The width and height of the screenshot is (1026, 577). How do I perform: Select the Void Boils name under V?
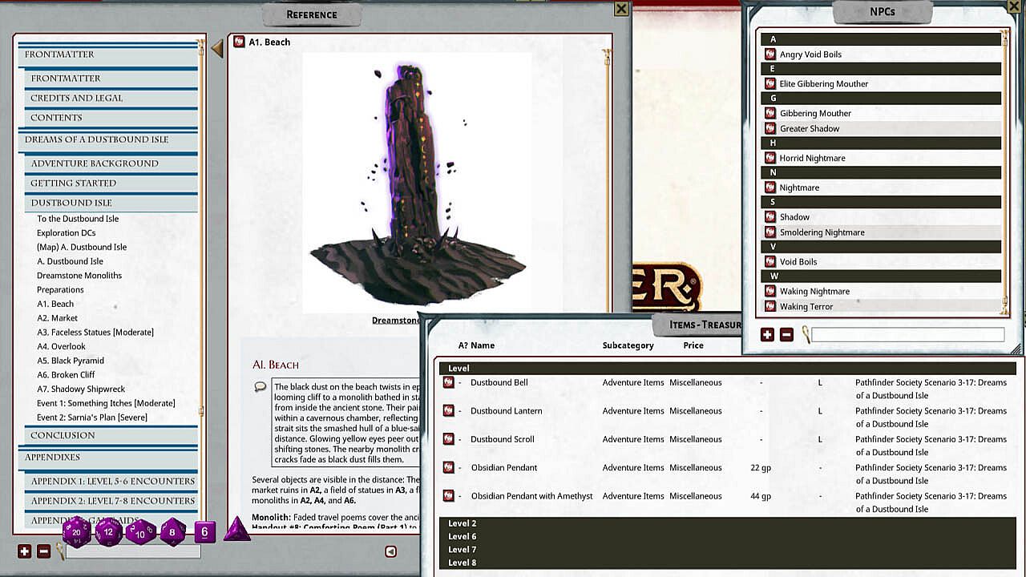coord(798,262)
